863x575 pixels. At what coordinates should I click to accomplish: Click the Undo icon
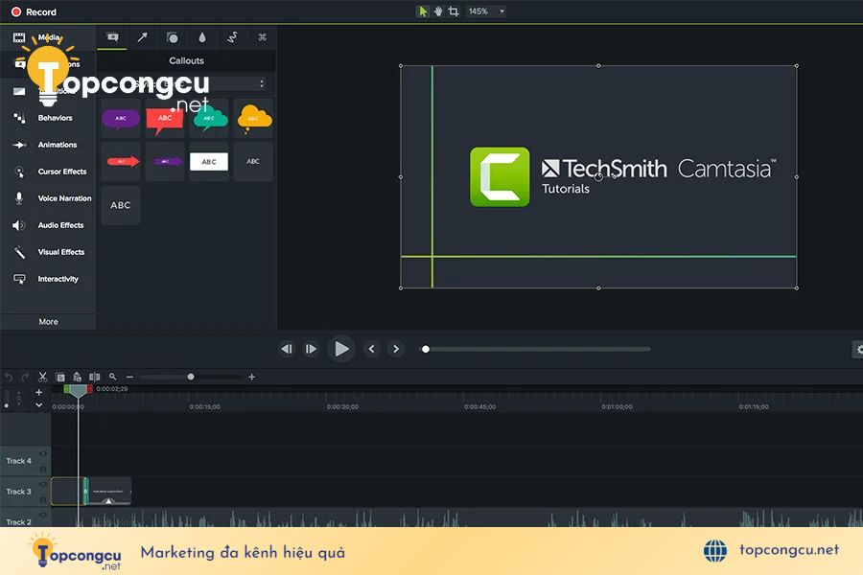[9, 377]
